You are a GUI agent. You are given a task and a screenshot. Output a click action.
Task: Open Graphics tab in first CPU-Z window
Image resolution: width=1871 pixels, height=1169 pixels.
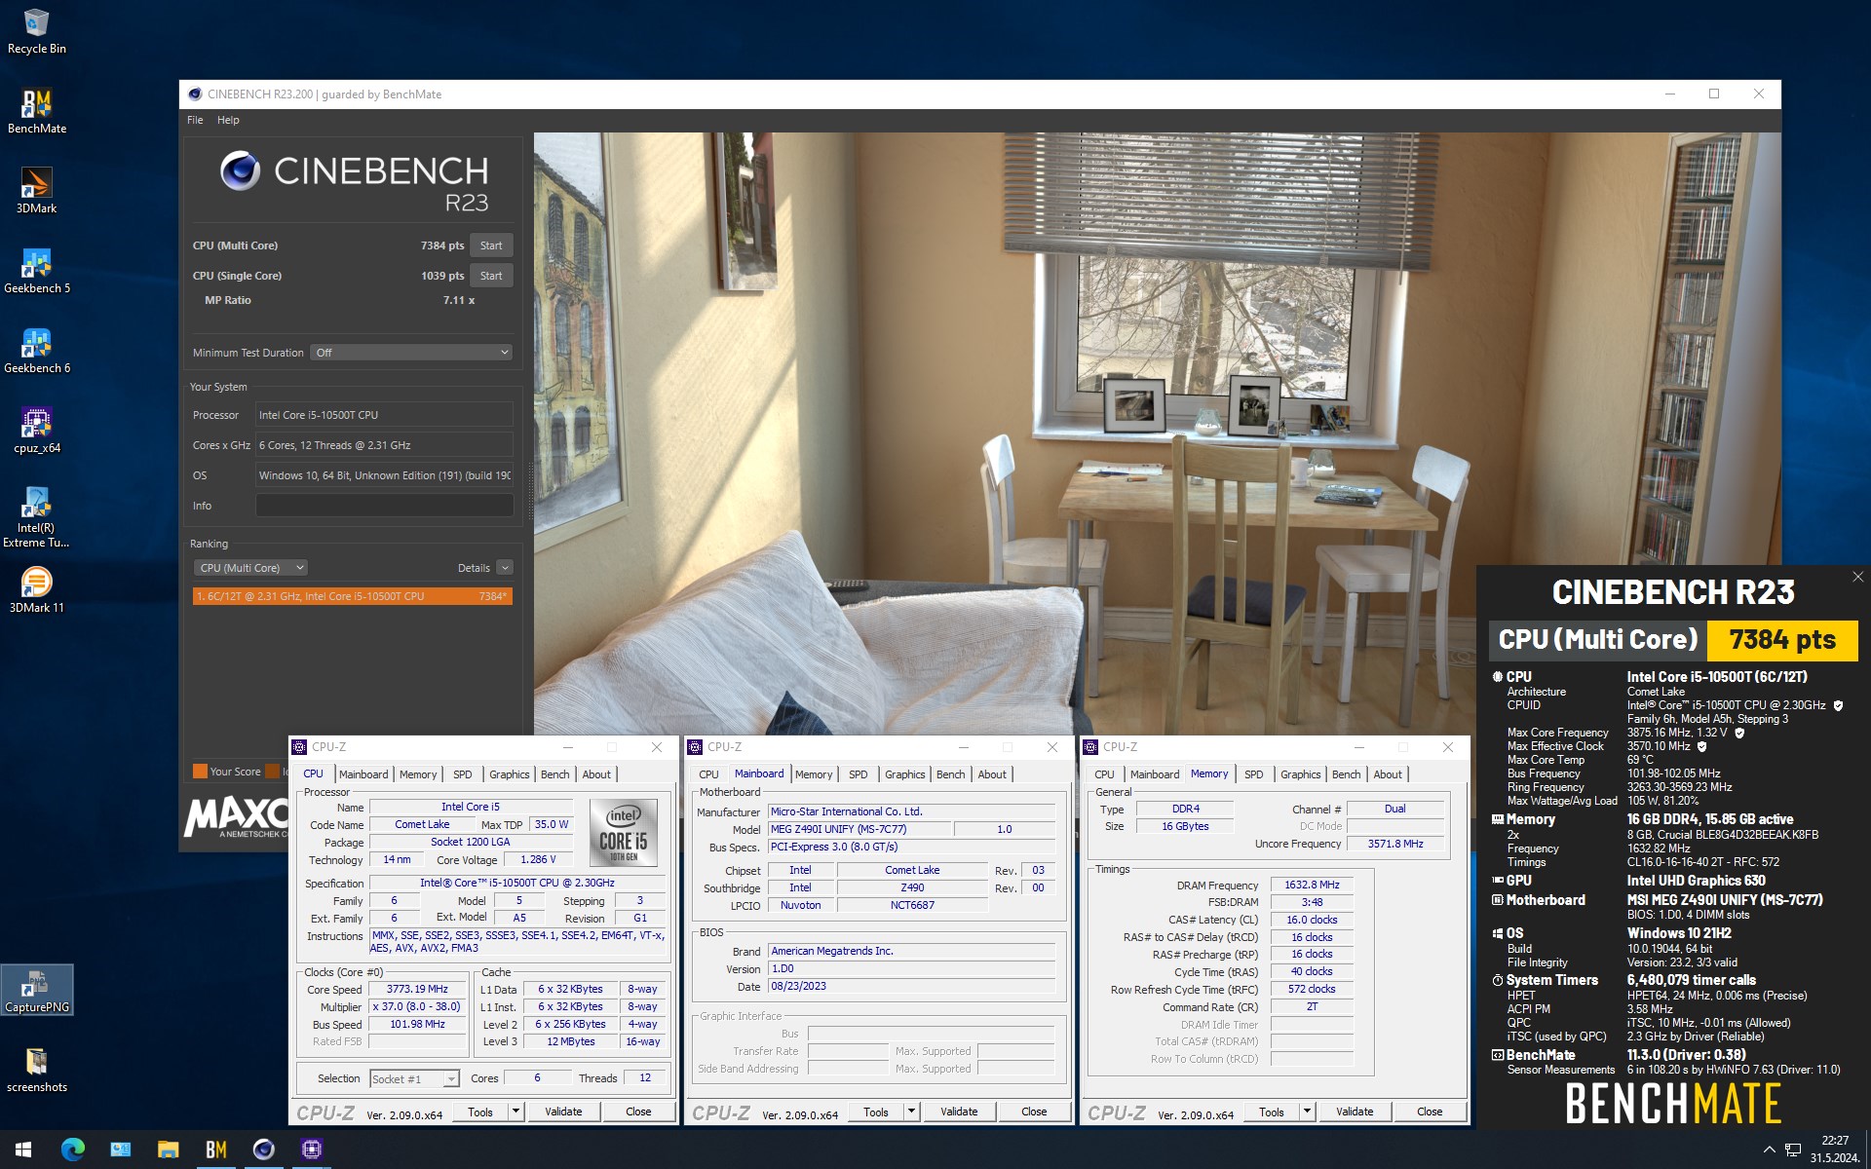(x=510, y=774)
